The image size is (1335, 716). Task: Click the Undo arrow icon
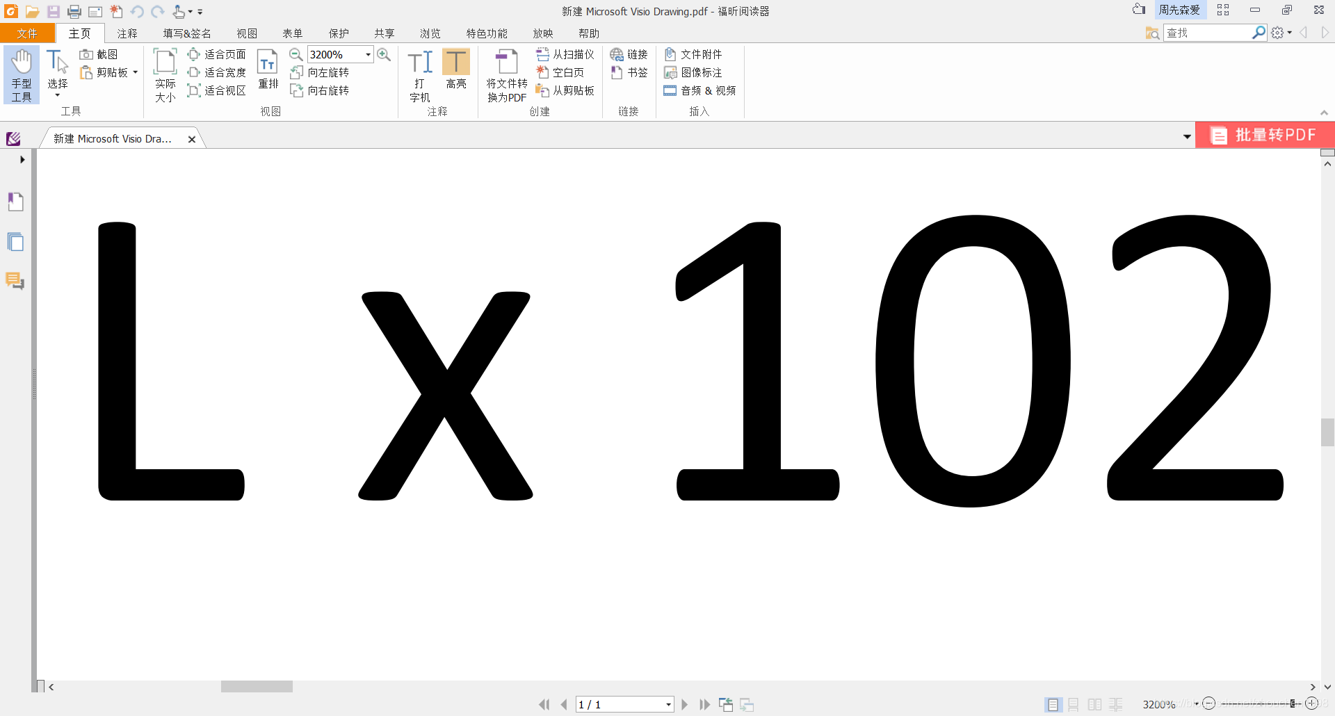[137, 11]
